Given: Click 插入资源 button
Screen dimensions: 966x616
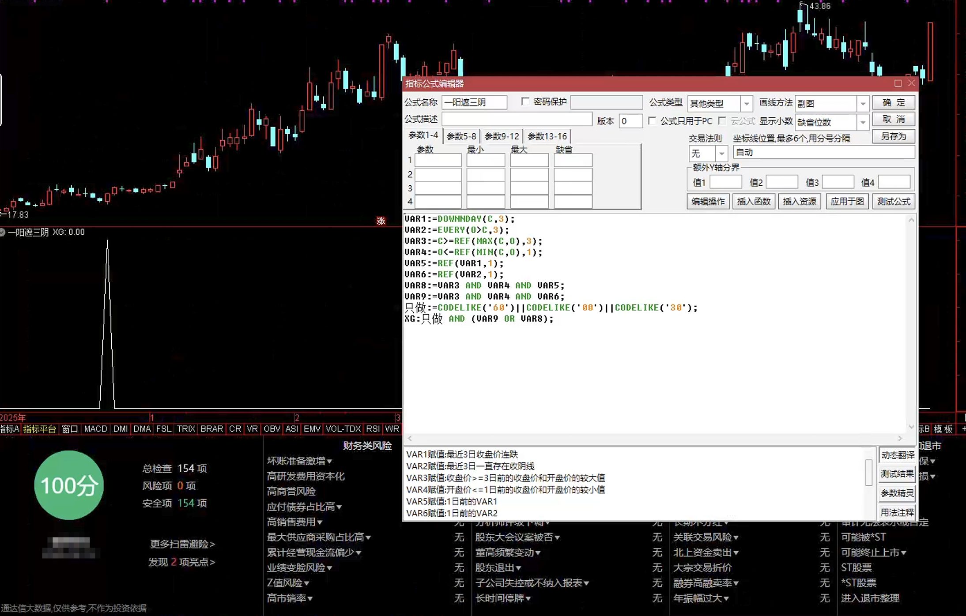Looking at the screenshot, I should coord(800,201).
